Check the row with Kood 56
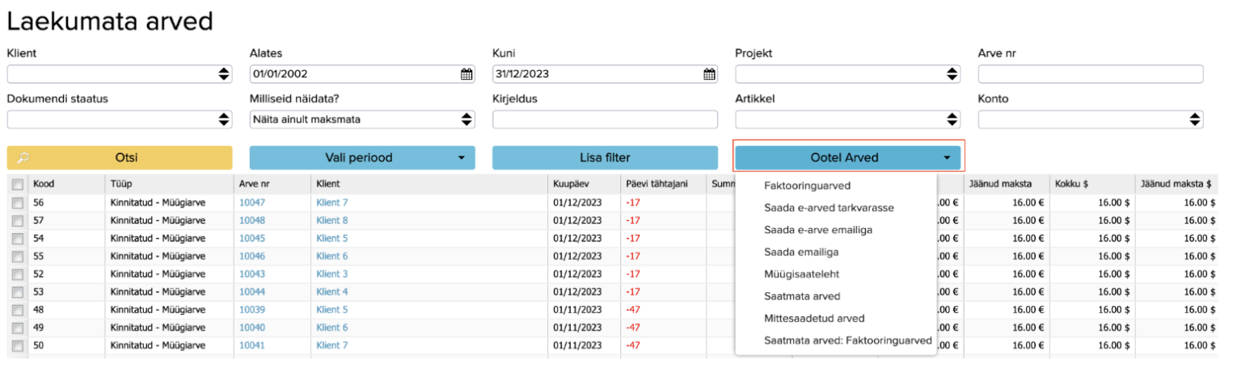The width and height of the screenshot is (1237, 368). pyautogui.click(x=18, y=203)
